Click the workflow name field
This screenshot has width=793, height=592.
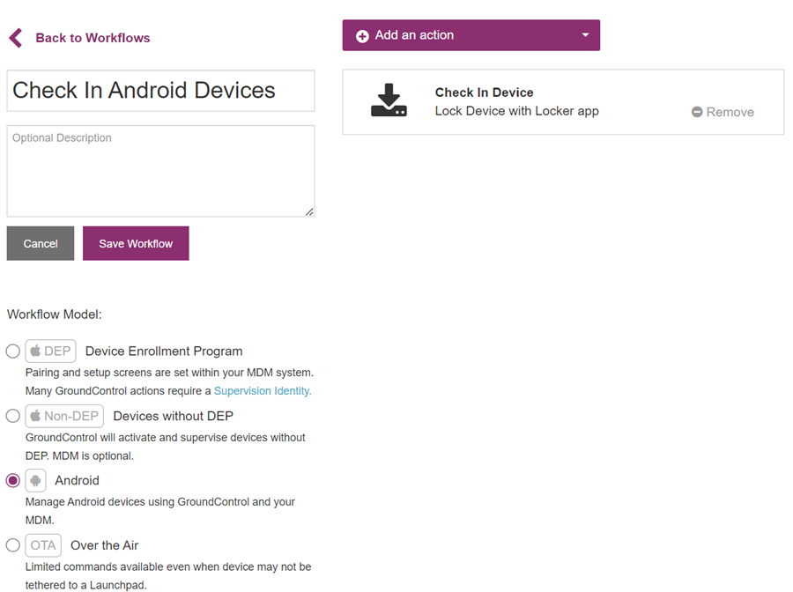click(x=160, y=90)
